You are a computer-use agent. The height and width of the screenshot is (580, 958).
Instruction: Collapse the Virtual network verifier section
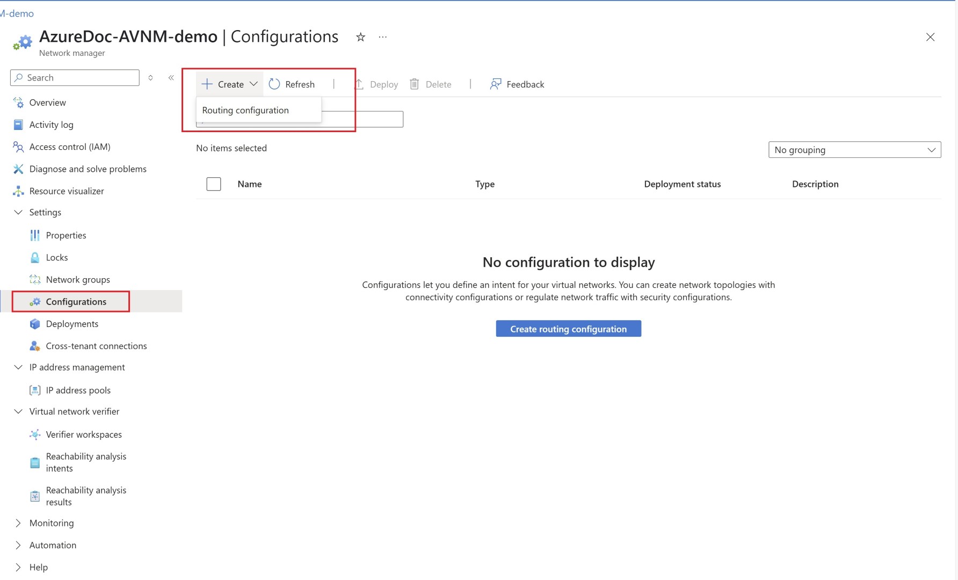pyautogui.click(x=18, y=411)
